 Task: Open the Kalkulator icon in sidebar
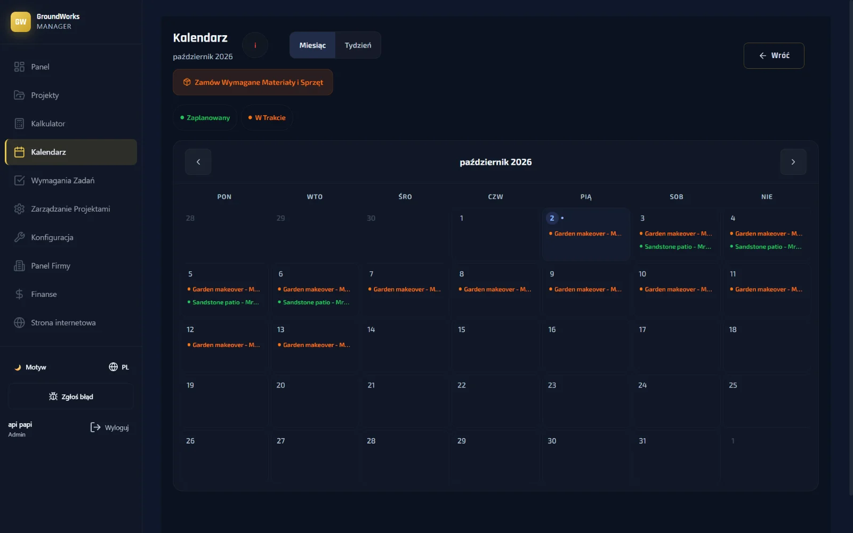(19, 124)
